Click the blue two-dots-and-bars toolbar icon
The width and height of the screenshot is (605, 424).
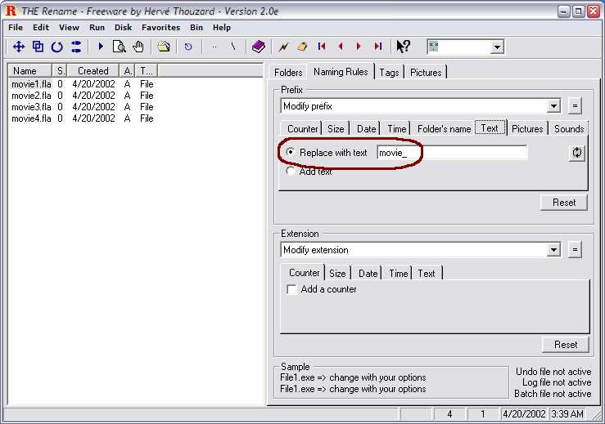[x=76, y=47]
